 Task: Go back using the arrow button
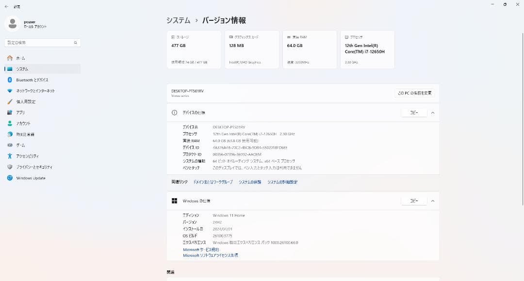point(6,6)
